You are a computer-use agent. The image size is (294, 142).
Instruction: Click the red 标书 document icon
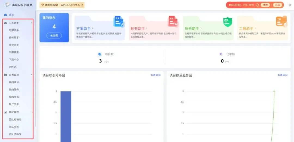pos(173,21)
